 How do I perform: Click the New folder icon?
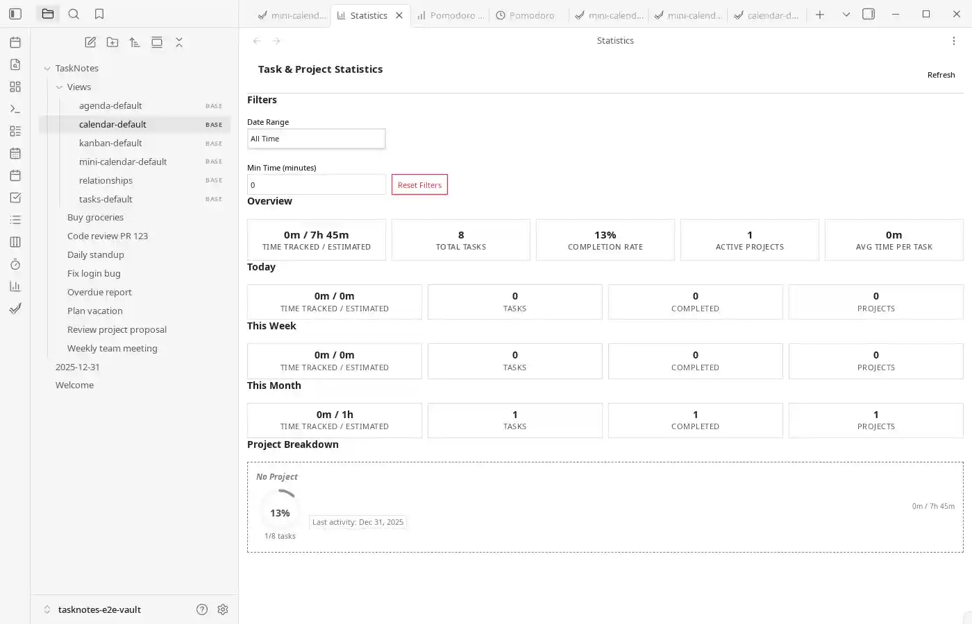pos(112,42)
